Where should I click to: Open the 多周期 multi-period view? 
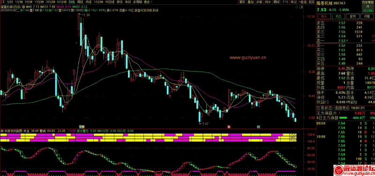(x=137, y=2)
